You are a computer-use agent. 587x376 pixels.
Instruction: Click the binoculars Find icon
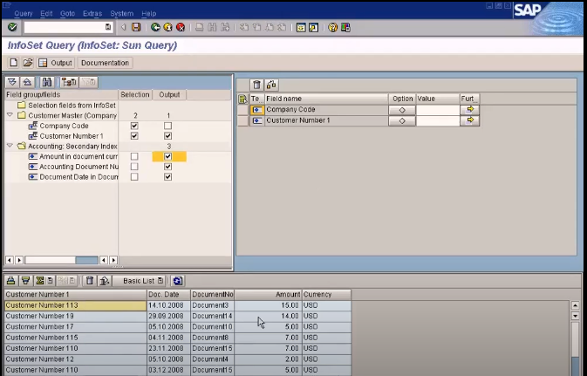[x=47, y=82]
